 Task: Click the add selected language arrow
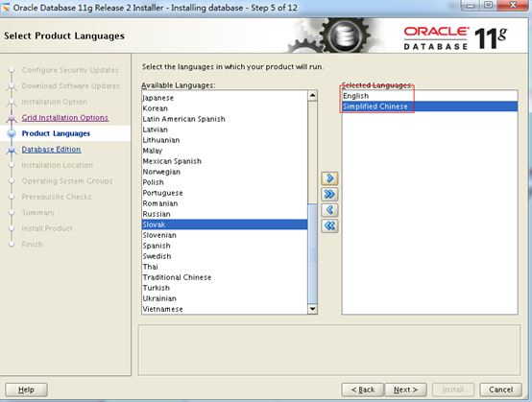[x=329, y=178]
